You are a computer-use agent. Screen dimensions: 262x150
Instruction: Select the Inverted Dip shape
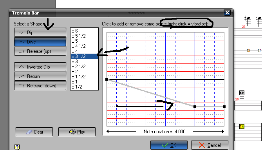pyautogui.click(x=40, y=67)
